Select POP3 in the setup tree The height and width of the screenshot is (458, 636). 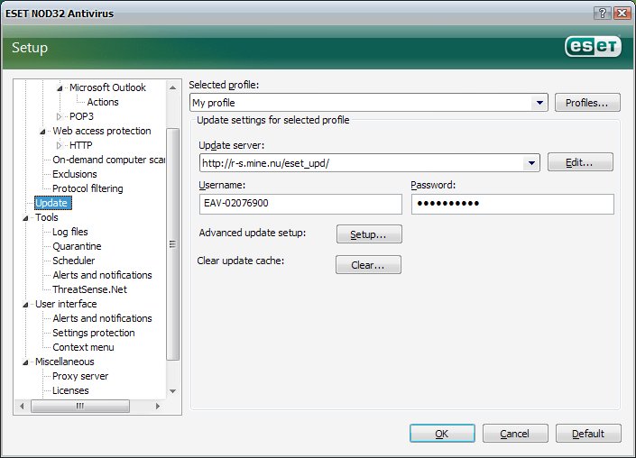pyautogui.click(x=81, y=116)
